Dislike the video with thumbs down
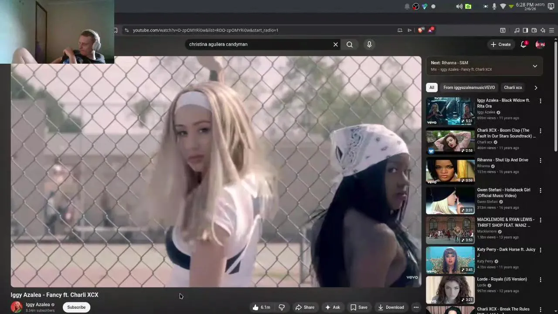Screen dimensions: 558x314 [x=282, y=307]
